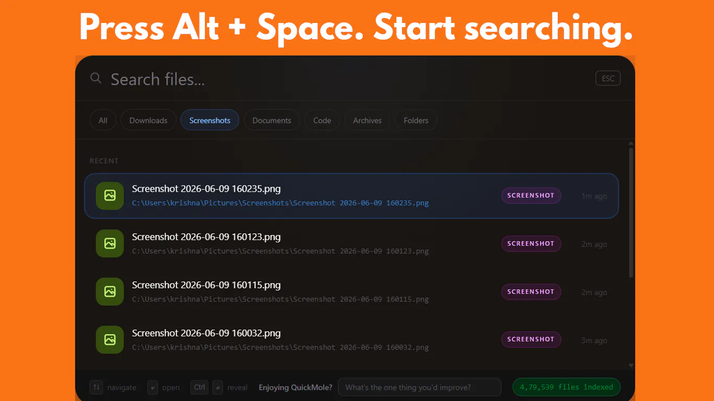Click SCREENSHOT tag on the 160235.png row
This screenshot has width=714, height=401.
531,195
